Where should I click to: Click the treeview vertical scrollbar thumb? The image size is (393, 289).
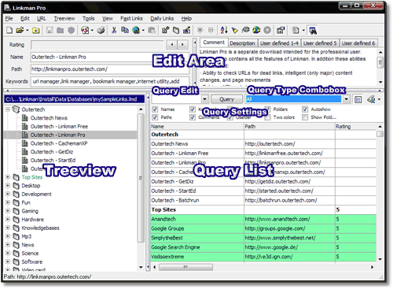[x=141, y=178]
